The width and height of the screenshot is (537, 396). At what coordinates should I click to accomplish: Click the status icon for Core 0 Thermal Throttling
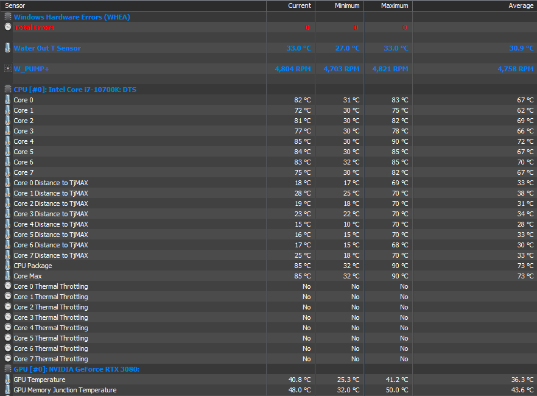pyautogui.click(x=7, y=286)
